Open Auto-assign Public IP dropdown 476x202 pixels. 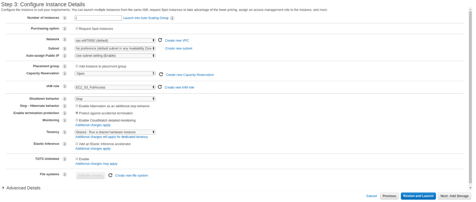(115, 56)
